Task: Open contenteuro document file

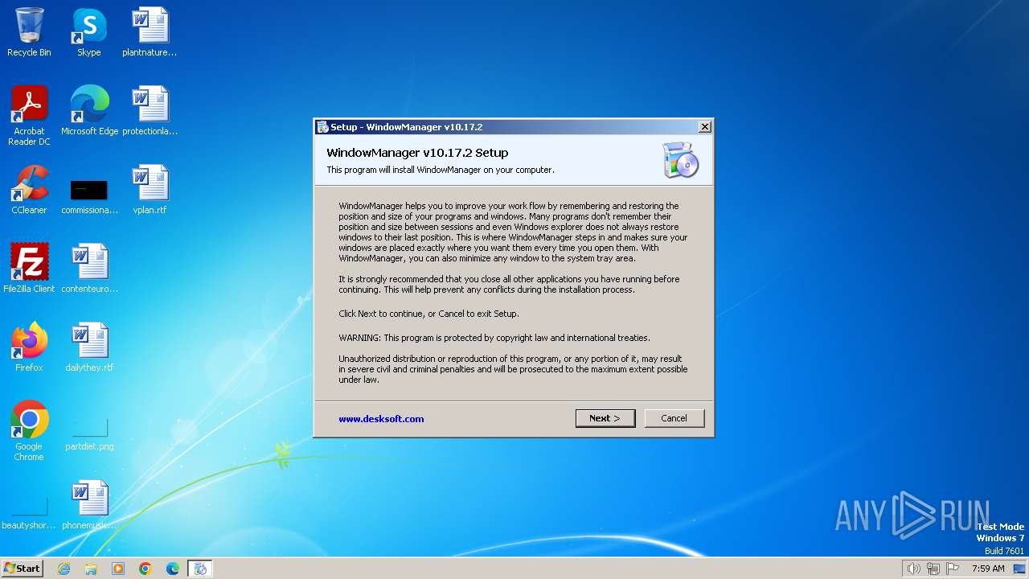Action: click(x=89, y=269)
